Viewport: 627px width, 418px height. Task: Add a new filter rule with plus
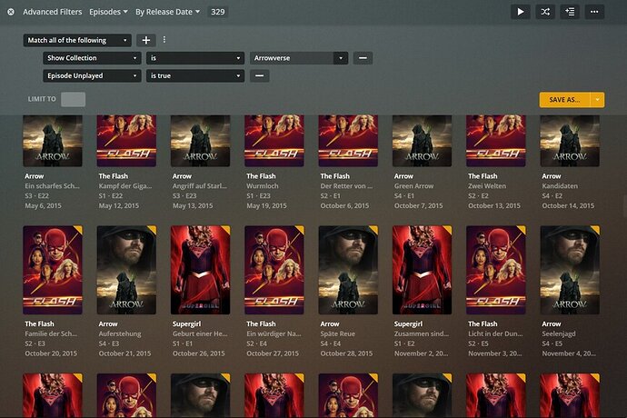click(x=146, y=40)
